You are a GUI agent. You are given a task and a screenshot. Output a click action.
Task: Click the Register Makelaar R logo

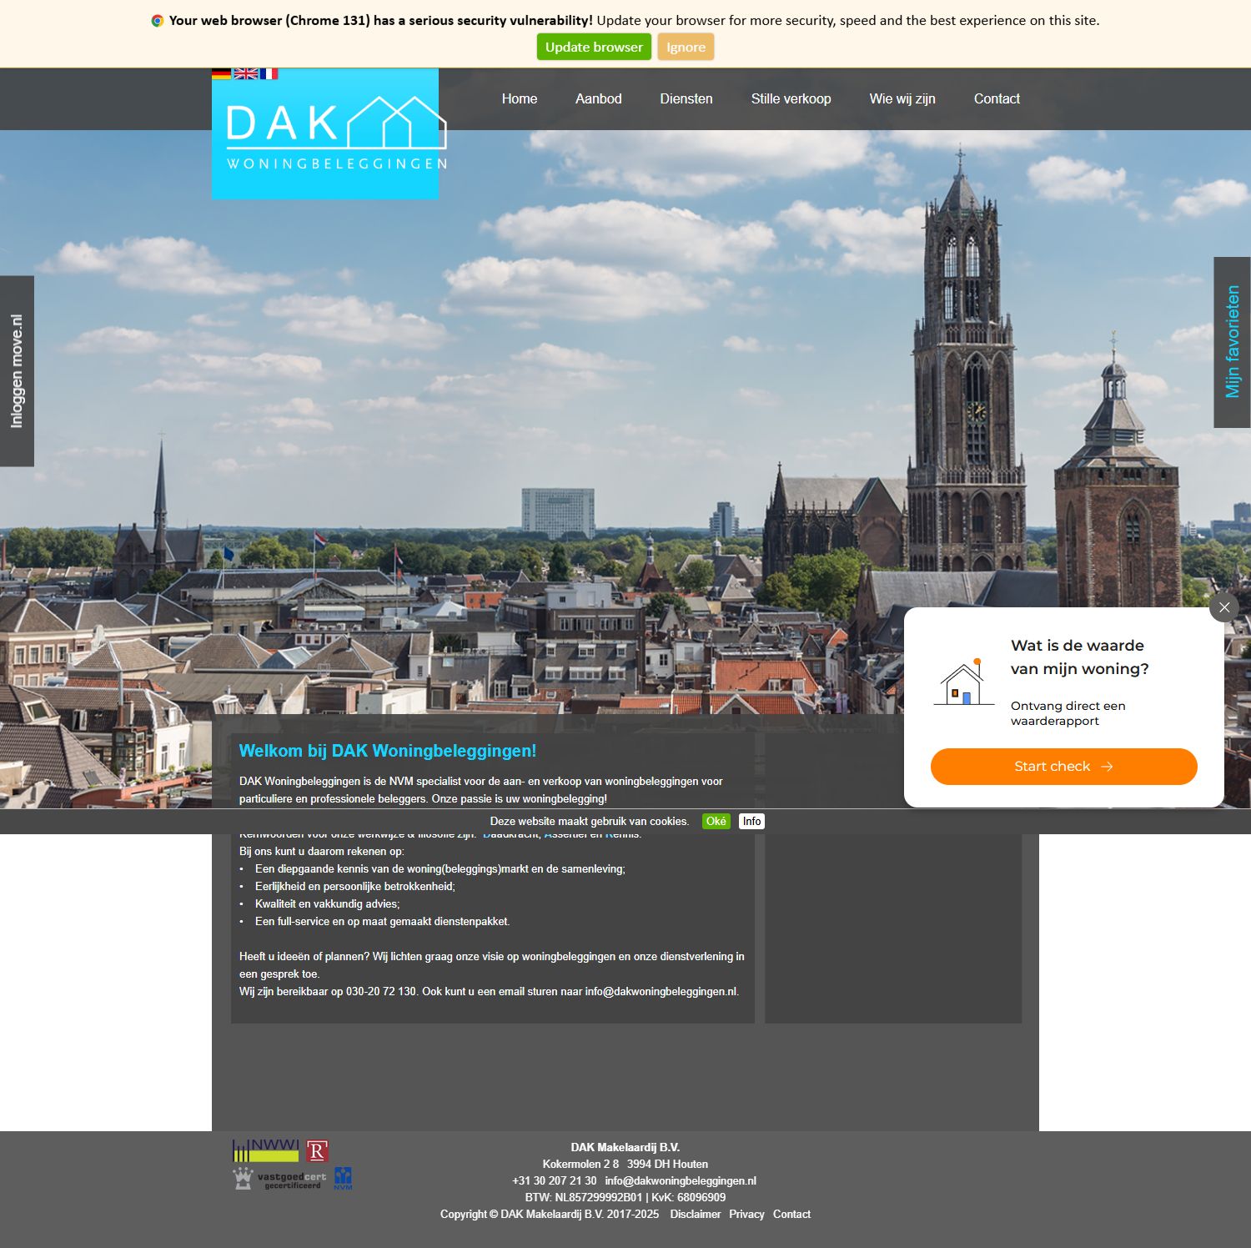(318, 1150)
